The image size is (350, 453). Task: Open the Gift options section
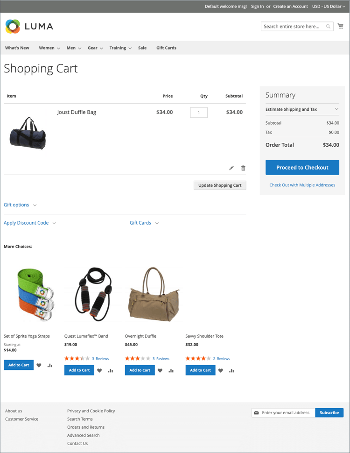pyautogui.click(x=16, y=205)
